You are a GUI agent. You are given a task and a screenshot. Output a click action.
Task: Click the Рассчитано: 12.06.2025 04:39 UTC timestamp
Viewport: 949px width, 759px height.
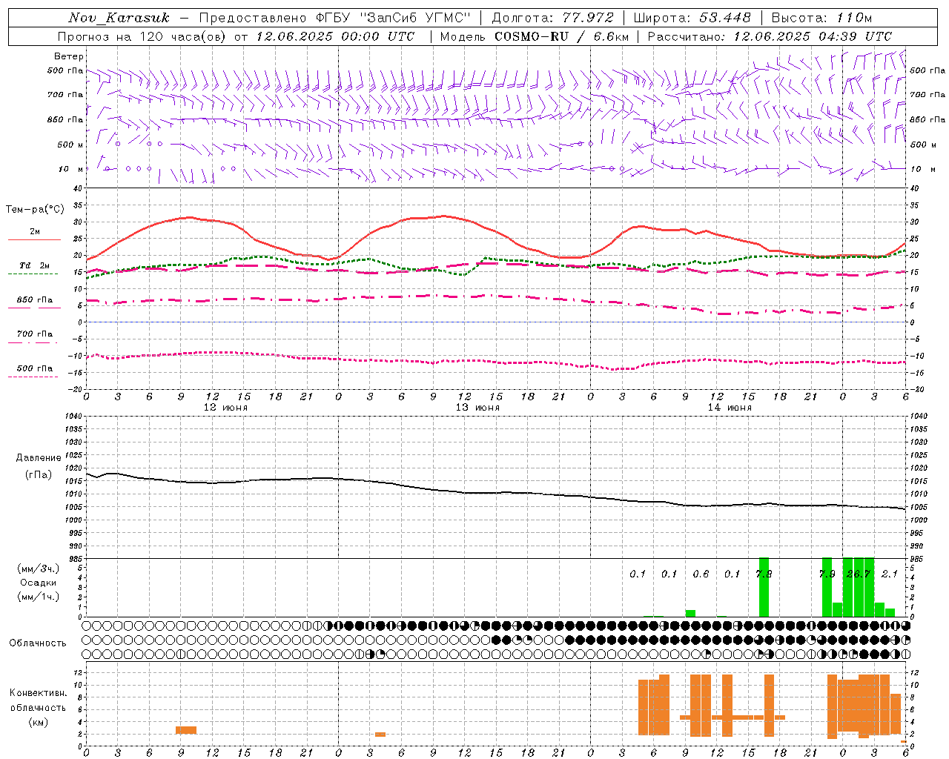(770, 36)
